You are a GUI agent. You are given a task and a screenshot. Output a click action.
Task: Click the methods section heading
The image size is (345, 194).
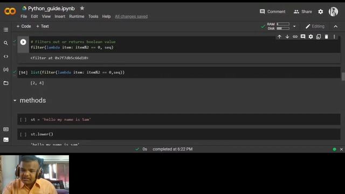point(33,101)
